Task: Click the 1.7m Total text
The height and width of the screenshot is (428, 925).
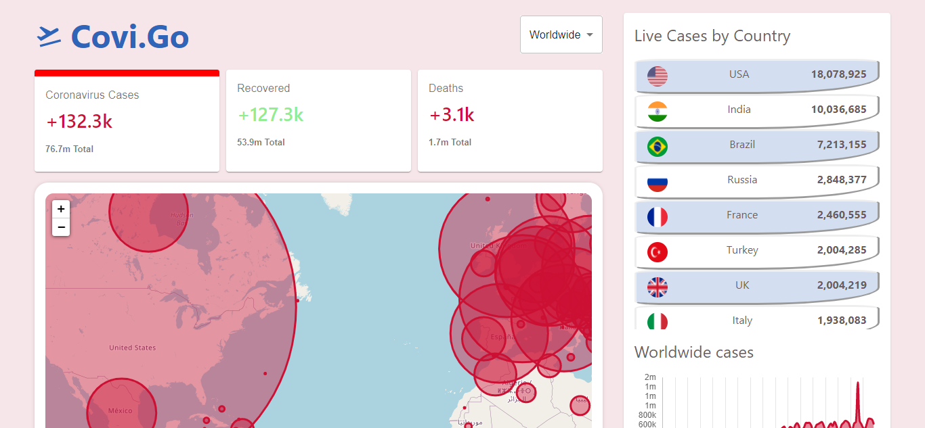Action: (x=450, y=142)
